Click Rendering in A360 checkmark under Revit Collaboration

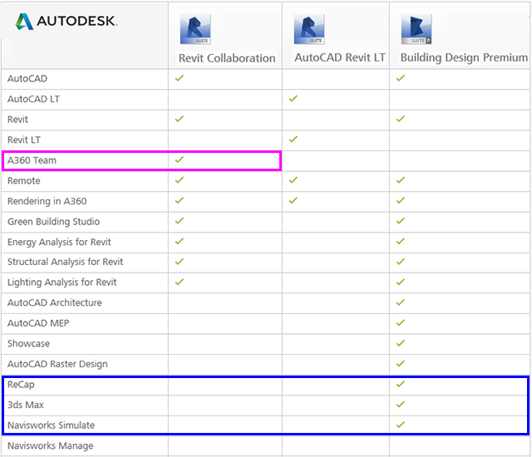coord(180,200)
